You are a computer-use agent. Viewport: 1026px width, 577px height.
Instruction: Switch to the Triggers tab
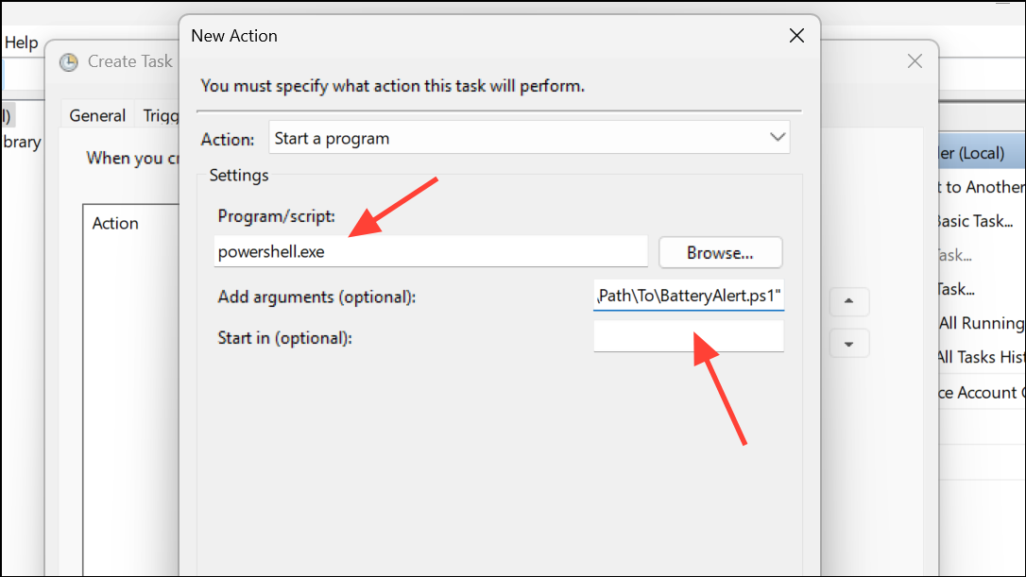click(x=161, y=116)
